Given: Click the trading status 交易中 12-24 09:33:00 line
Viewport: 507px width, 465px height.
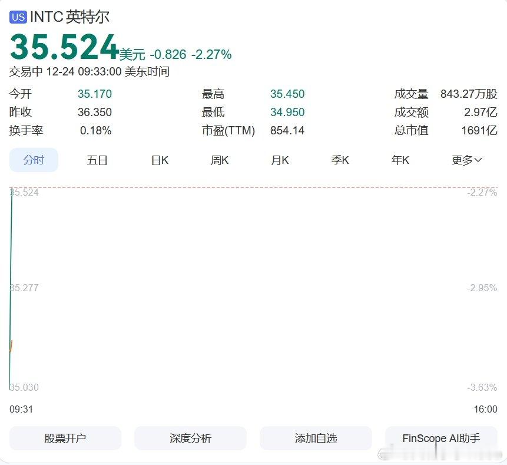Looking at the screenshot, I should (x=90, y=71).
